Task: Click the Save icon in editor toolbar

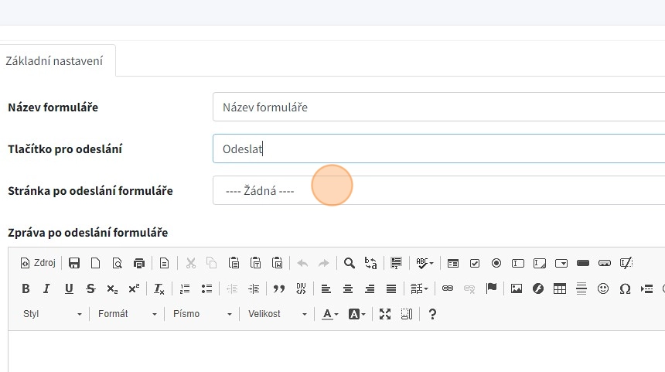Action: [x=74, y=263]
